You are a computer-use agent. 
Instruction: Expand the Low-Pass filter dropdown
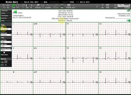point(6,42)
